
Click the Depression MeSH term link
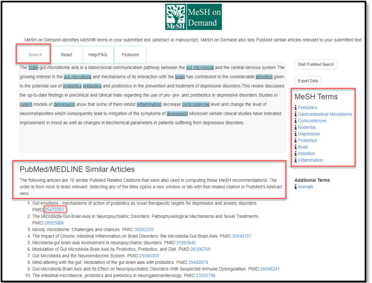pyautogui.click(x=309, y=134)
